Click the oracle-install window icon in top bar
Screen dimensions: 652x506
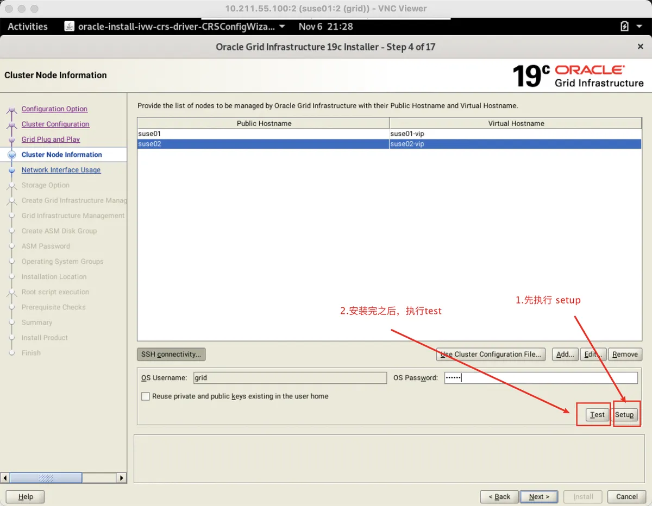tap(68, 26)
